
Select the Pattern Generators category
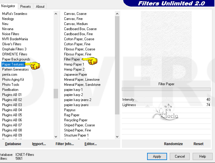coord(15,69)
